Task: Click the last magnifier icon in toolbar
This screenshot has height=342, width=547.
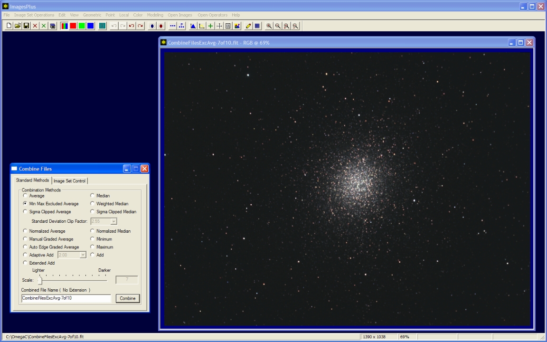Action: point(295,26)
